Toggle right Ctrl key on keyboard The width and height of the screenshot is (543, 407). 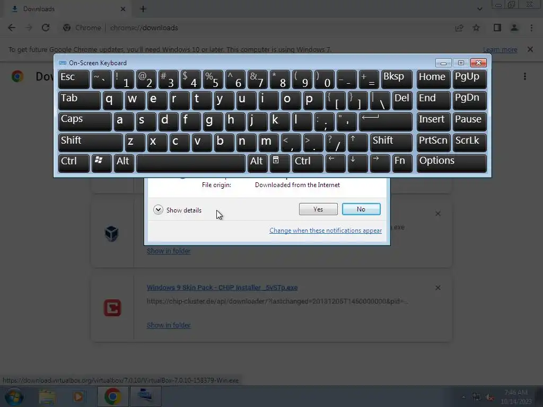308,163
